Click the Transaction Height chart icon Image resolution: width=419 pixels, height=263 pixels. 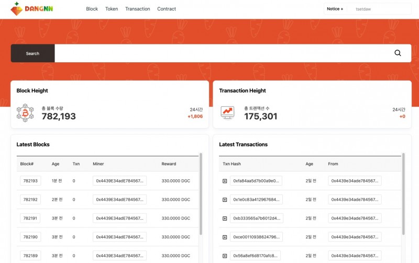[x=227, y=112]
